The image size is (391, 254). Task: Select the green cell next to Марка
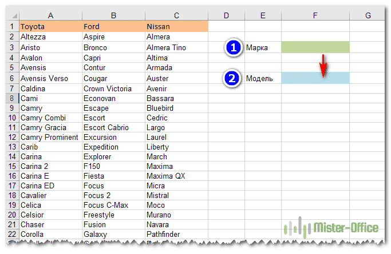(315, 48)
